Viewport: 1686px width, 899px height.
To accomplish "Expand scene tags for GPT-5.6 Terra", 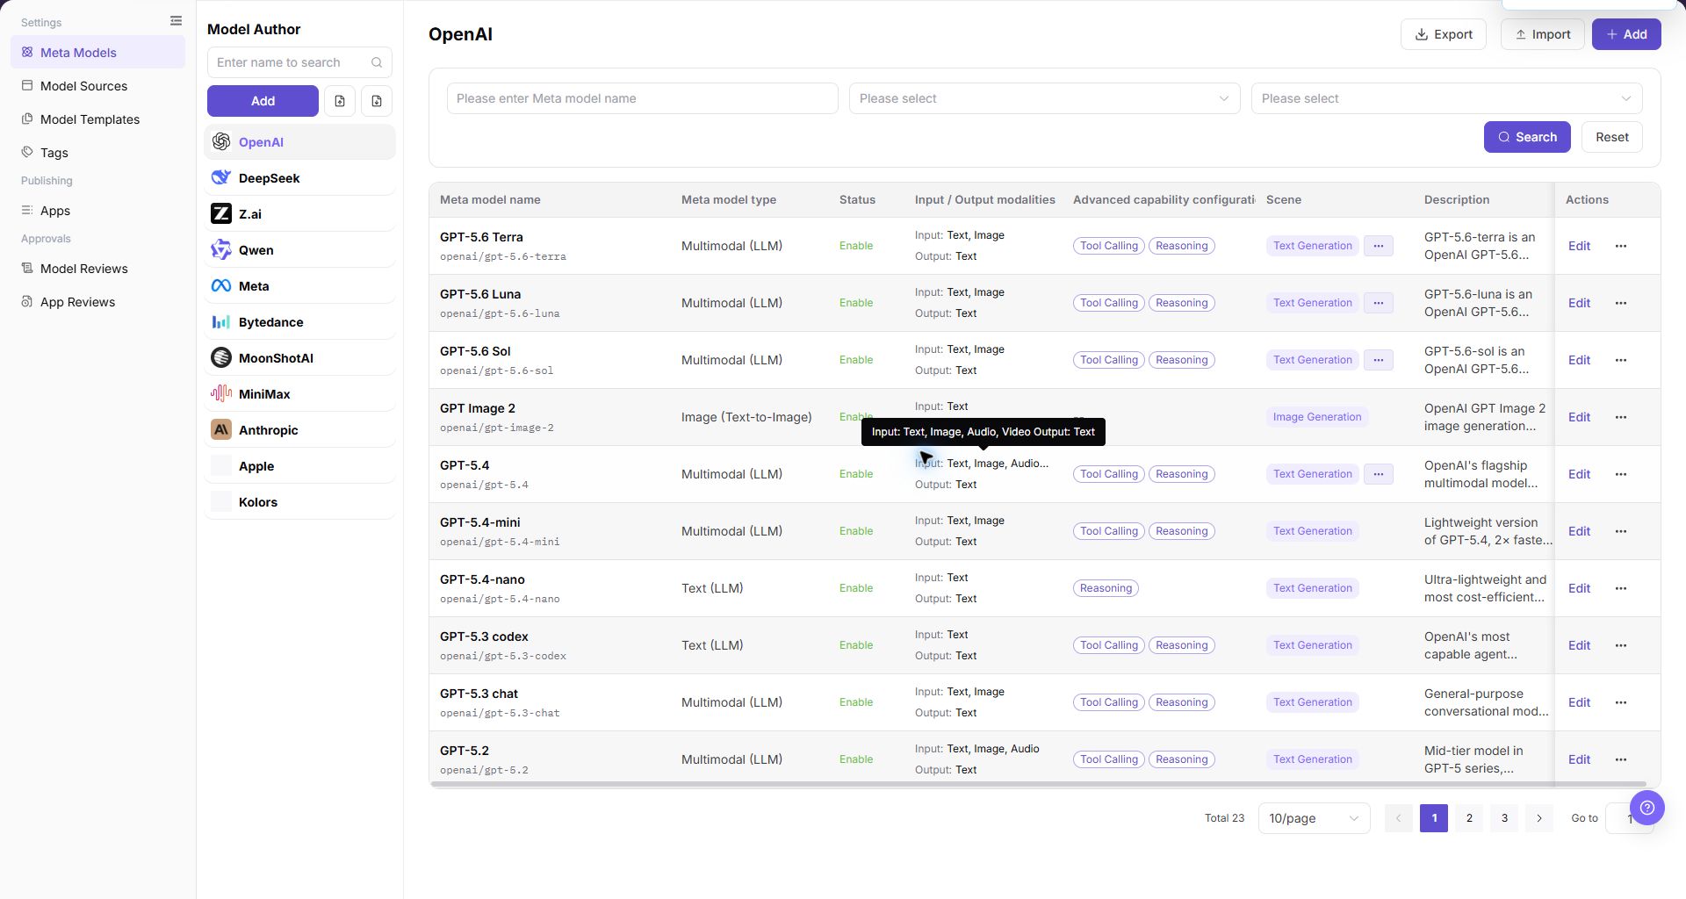I will point(1379,246).
